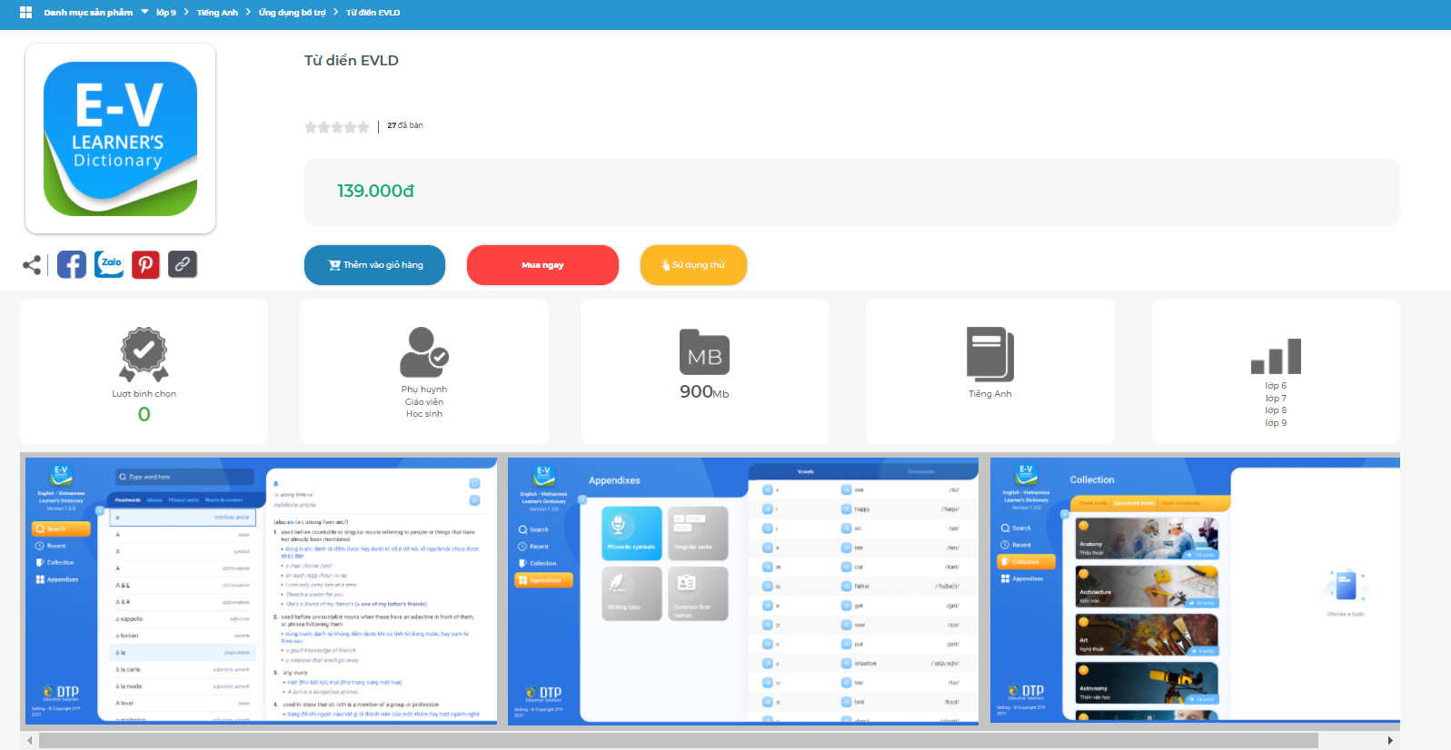This screenshot has height=750, width=1451.
Task: Click the bar chart grade level icon
Action: (x=1276, y=356)
